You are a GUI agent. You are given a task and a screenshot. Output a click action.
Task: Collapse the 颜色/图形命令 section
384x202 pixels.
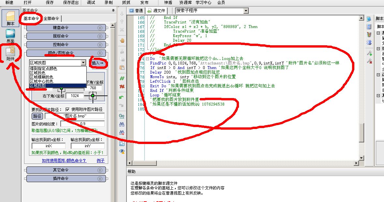(x=99, y=53)
